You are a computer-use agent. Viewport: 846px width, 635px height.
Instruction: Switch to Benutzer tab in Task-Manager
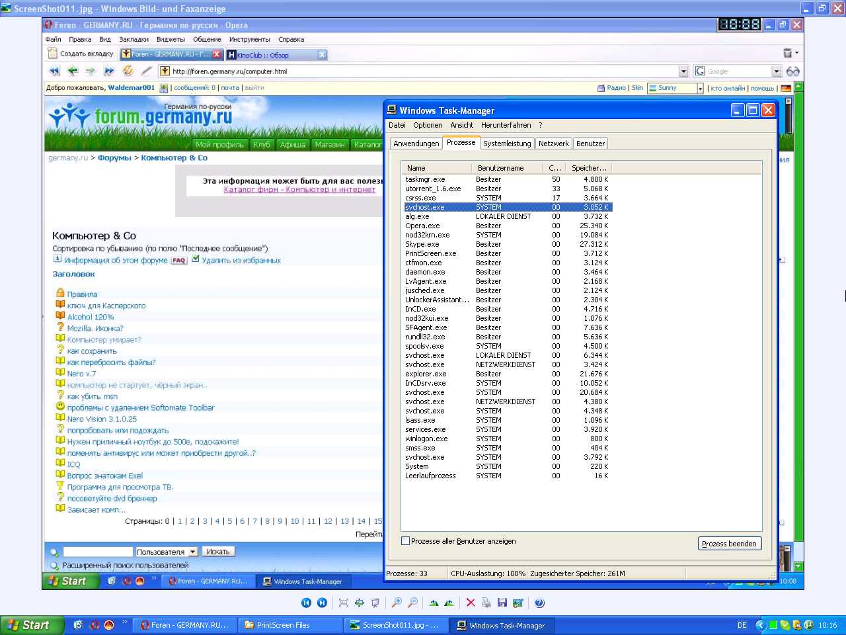(590, 144)
